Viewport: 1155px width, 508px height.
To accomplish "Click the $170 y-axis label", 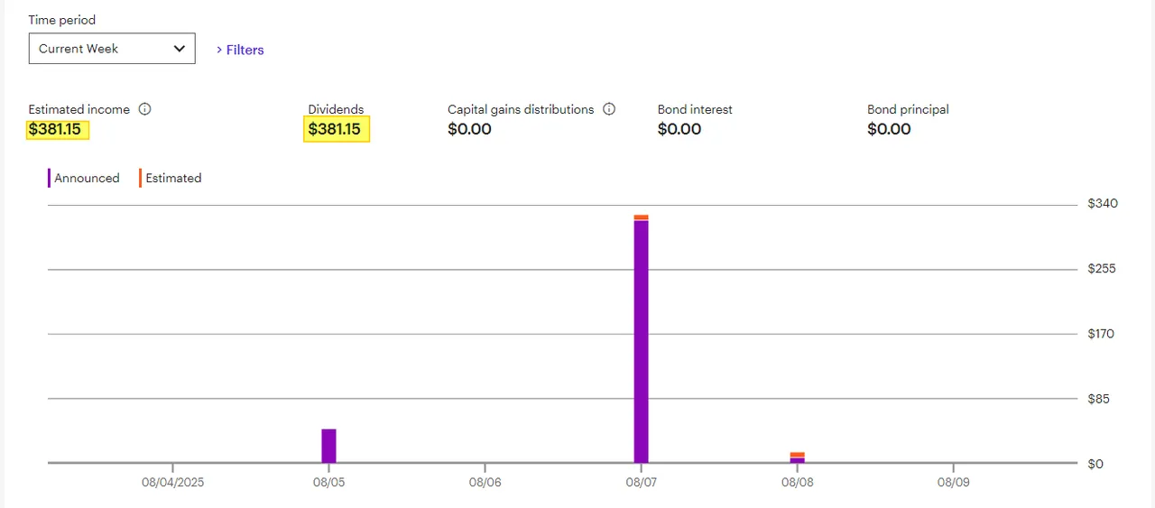I will click(1102, 334).
